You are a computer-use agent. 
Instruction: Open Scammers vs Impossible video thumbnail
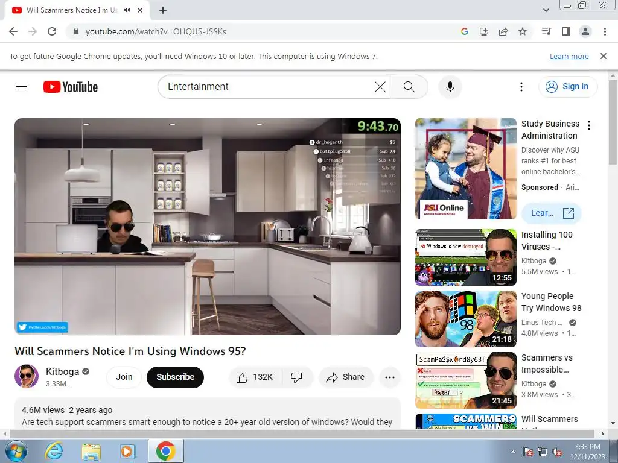[x=466, y=380]
